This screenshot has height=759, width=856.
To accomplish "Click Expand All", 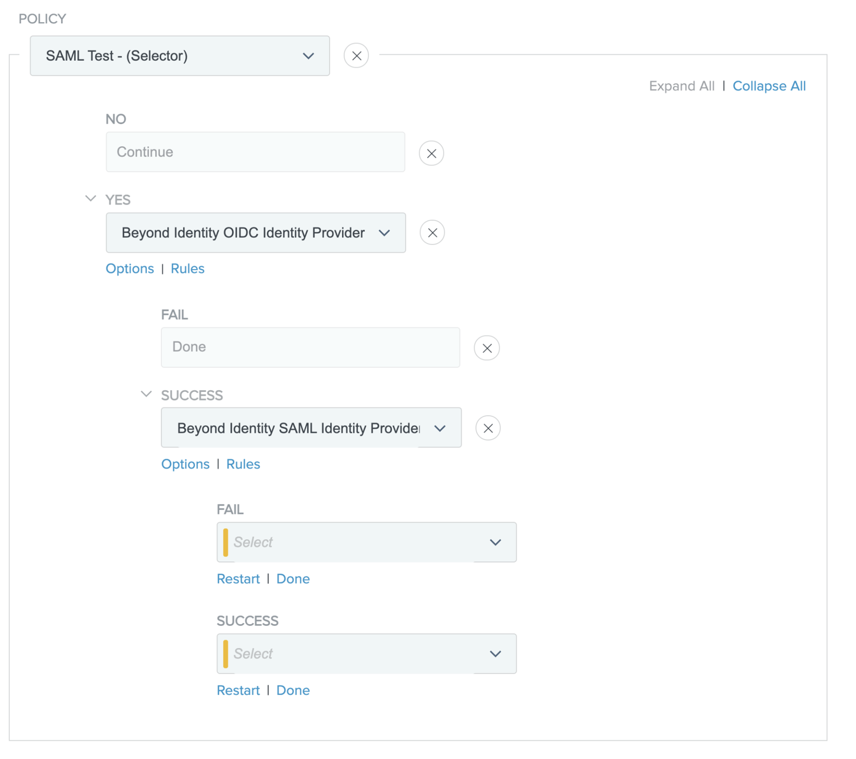I will click(682, 86).
